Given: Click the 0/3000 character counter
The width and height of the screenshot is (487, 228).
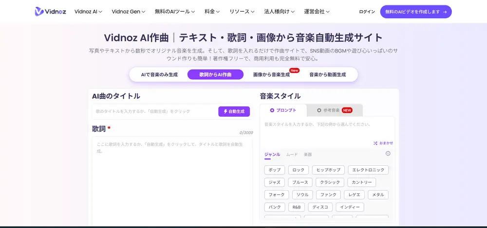Looking at the screenshot, I should click(246, 133).
